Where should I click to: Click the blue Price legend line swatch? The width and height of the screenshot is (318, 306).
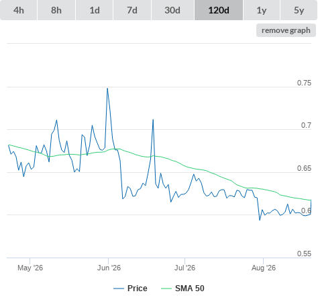[119, 289]
